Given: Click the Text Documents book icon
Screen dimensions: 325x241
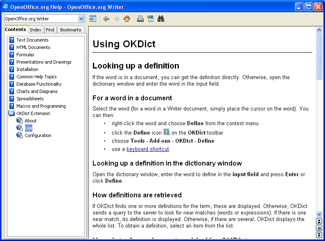Looking at the screenshot, I should [11, 40].
